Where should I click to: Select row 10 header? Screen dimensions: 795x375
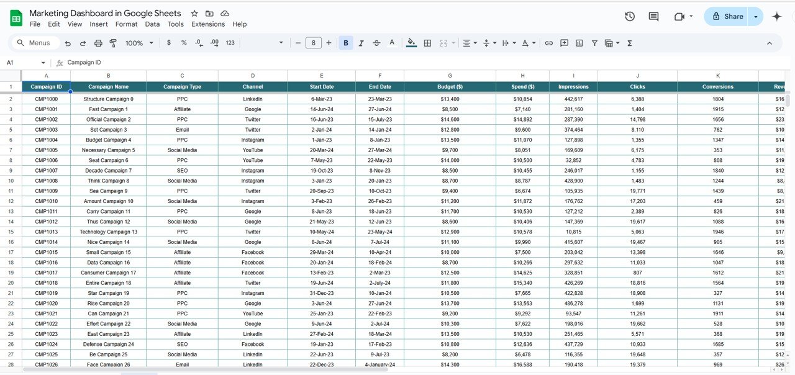pyautogui.click(x=11, y=181)
